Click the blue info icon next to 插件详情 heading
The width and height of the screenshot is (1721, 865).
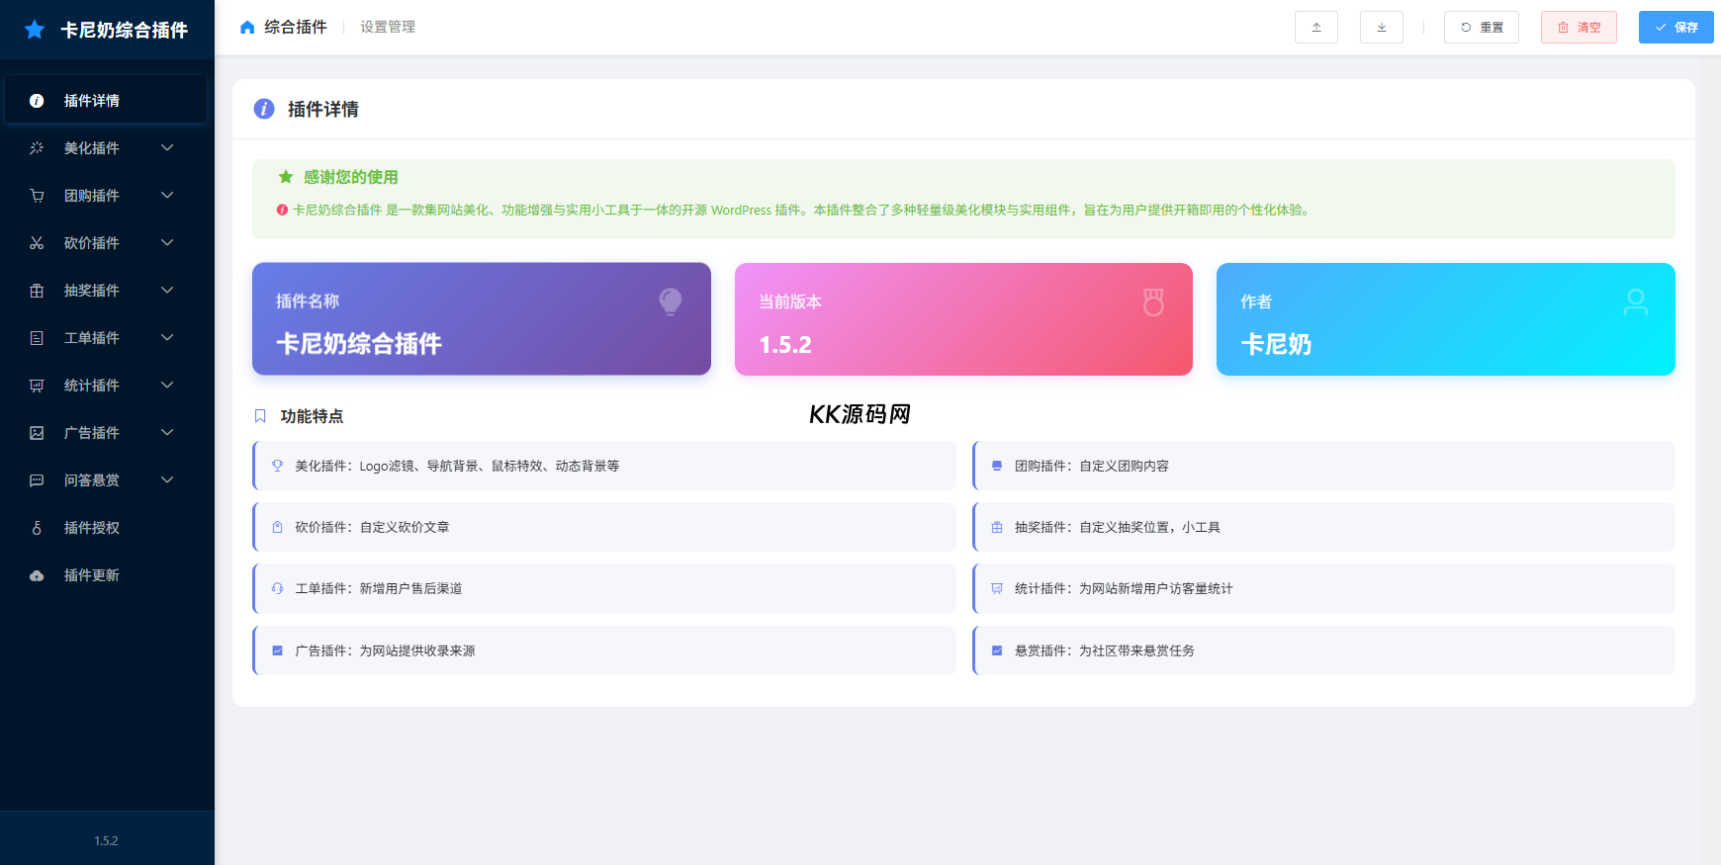[x=264, y=109]
